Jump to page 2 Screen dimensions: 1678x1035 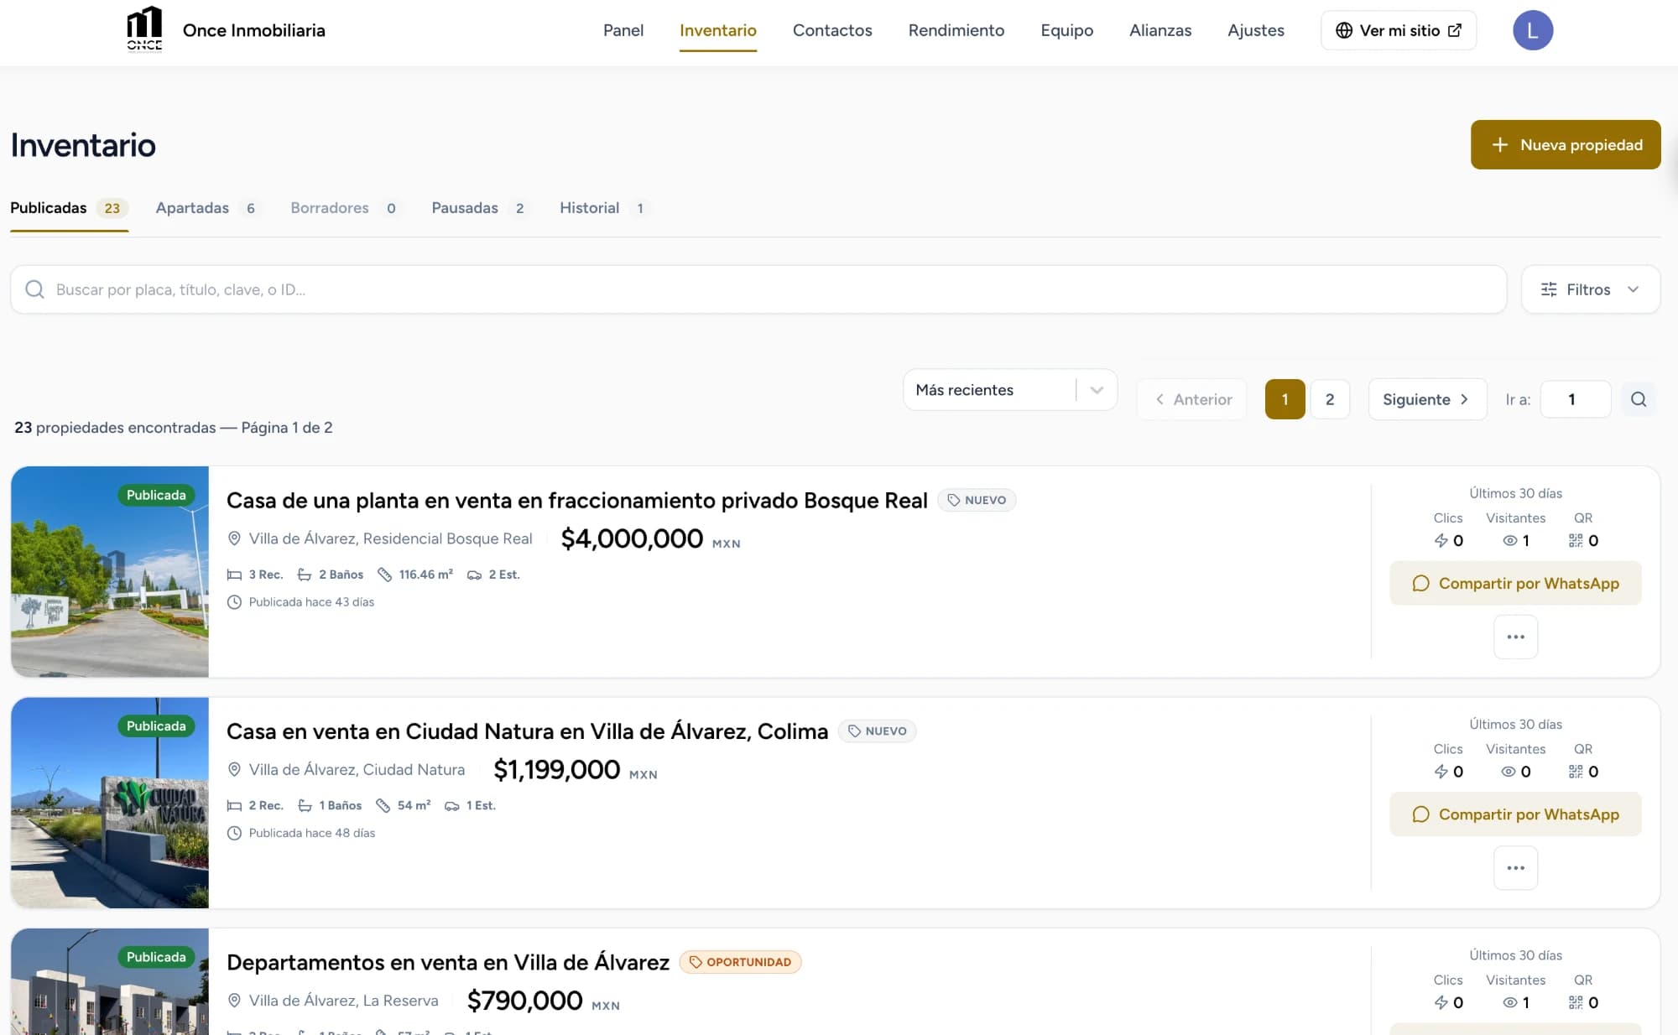[x=1329, y=399]
